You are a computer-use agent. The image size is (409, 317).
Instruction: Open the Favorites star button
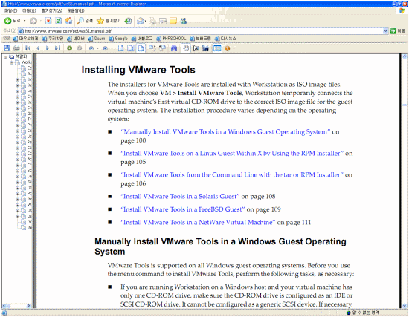(x=109, y=21)
